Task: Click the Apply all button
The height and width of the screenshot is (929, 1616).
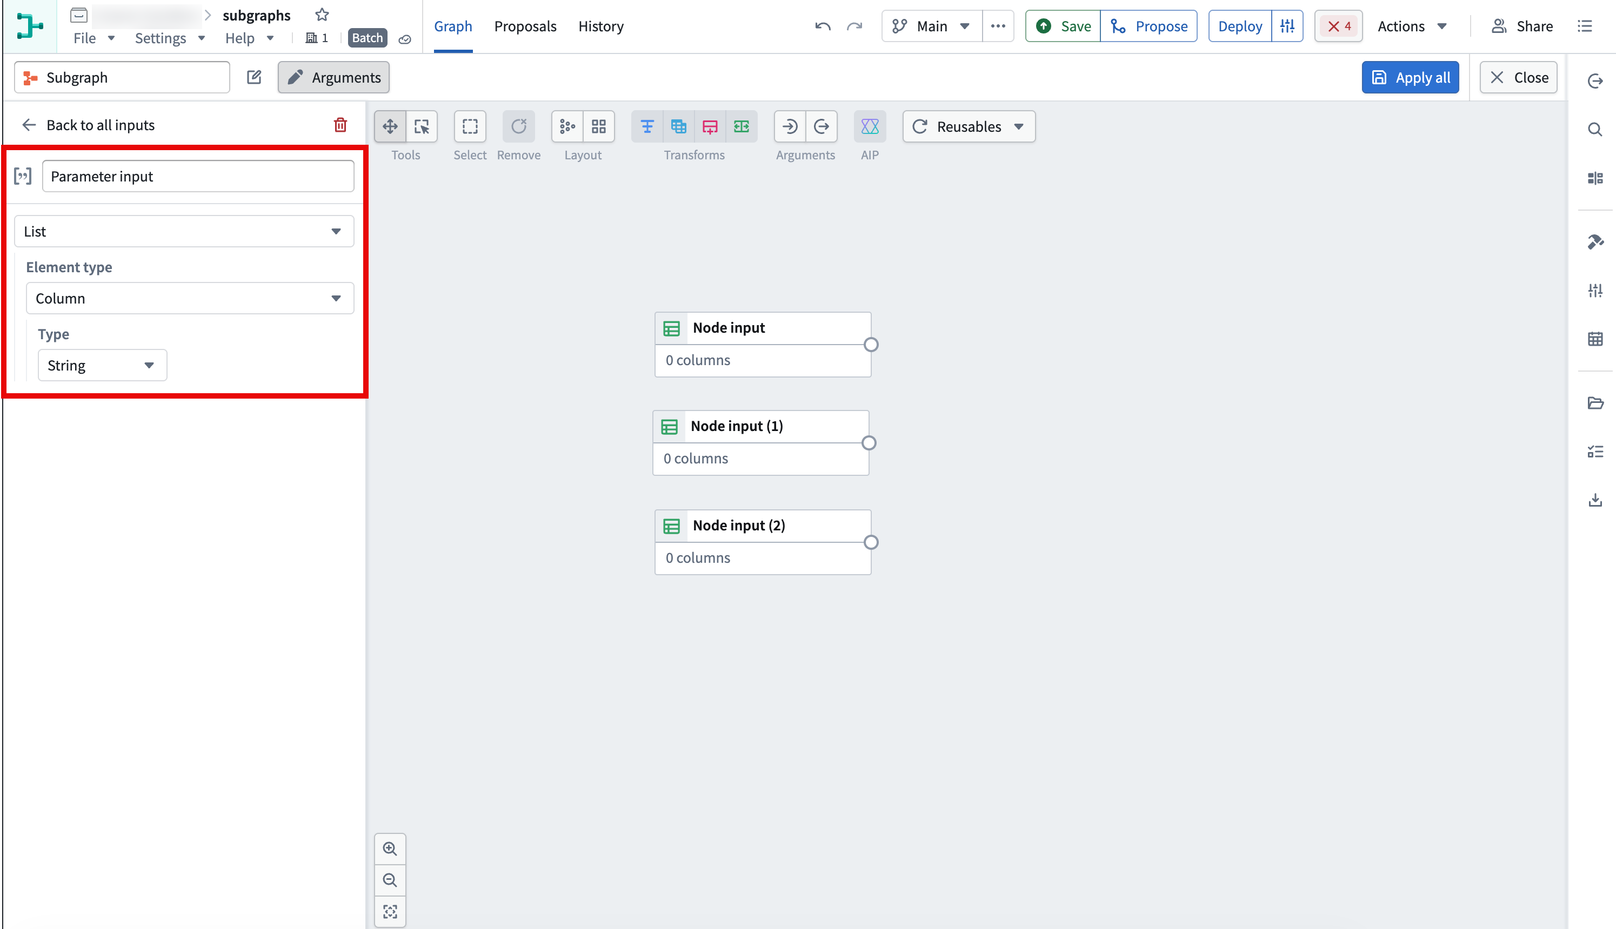Action: coord(1410,77)
